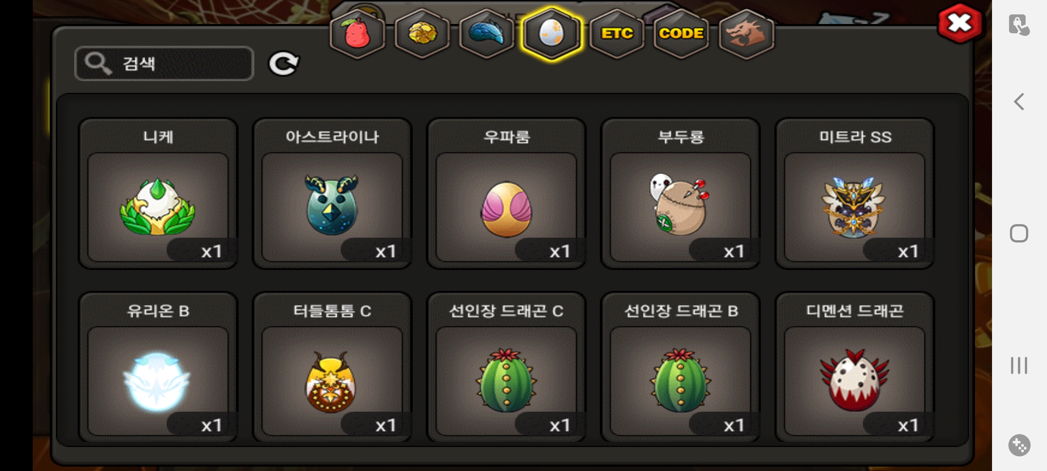Select the 니케 egg item
The width and height of the screenshot is (1047, 471).
(158, 194)
